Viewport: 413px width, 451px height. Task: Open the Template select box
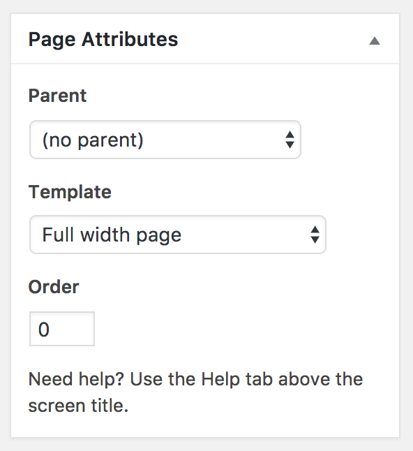[178, 235]
